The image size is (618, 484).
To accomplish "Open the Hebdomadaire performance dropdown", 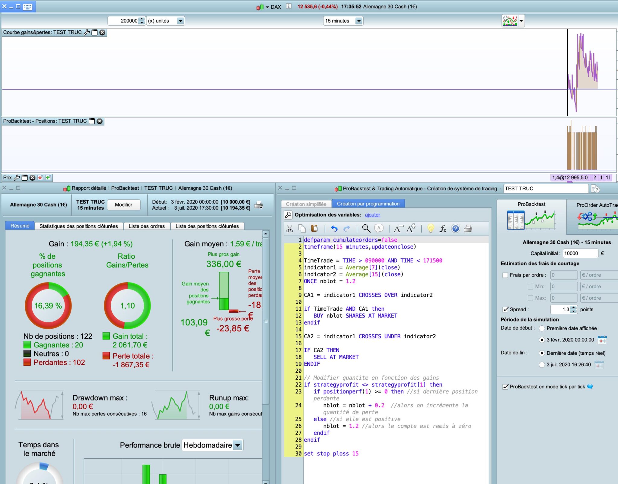I will (x=238, y=445).
